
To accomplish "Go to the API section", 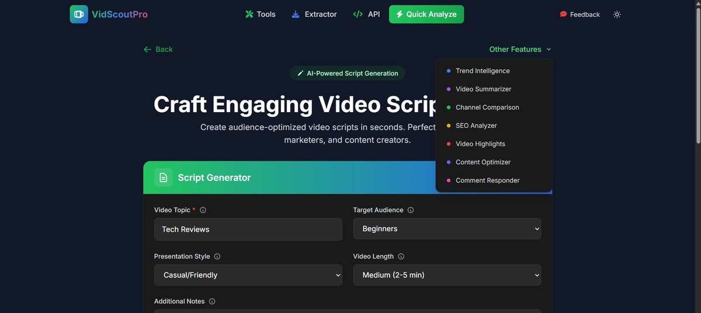I will coord(366,14).
